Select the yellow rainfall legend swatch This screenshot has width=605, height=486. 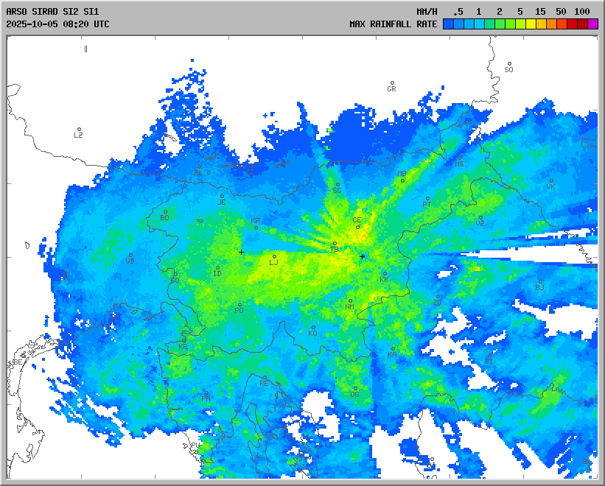tap(531, 24)
